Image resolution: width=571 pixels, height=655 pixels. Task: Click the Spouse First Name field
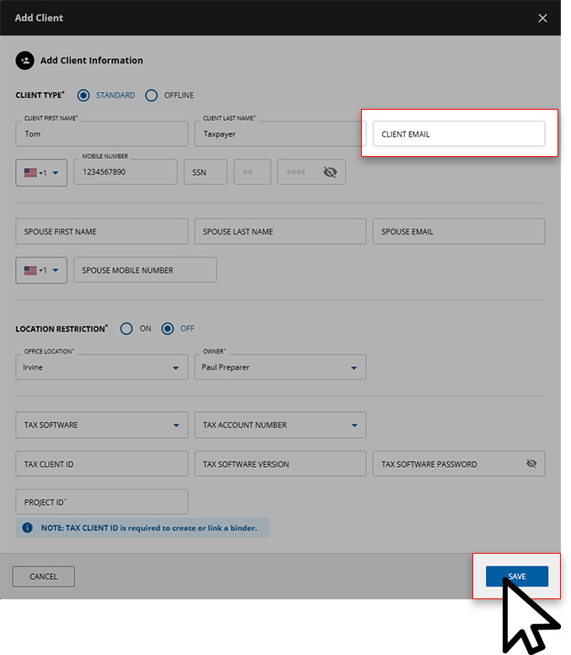click(x=102, y=231)
